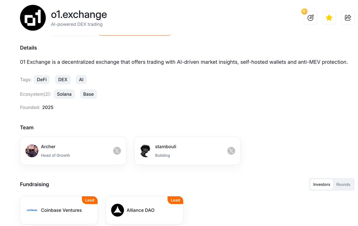Click the DEX tag
This screenshot has height=226, width=358.
click(63, 80)
